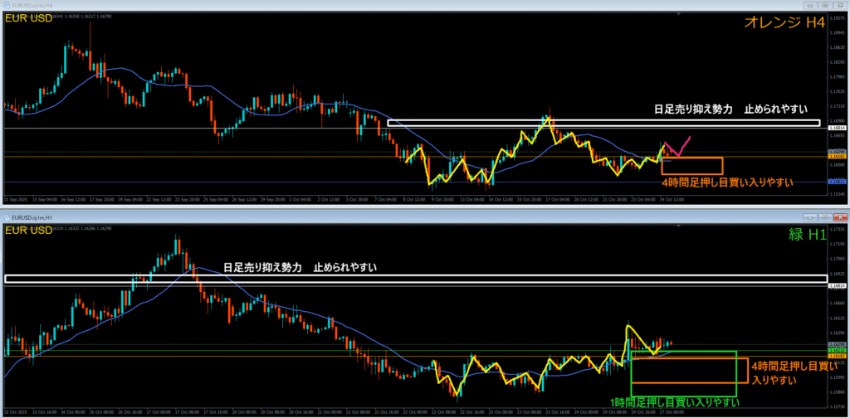Image resolution: width=850 pixels, height=418 pixels.
Task: Click the 1.17325 price on H1 scale
Action: (838, 230)
